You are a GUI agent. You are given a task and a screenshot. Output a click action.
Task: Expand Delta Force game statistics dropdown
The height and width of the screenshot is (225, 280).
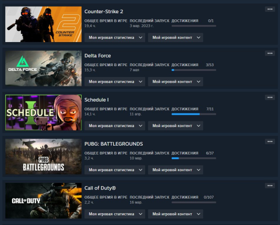(114, 82)
